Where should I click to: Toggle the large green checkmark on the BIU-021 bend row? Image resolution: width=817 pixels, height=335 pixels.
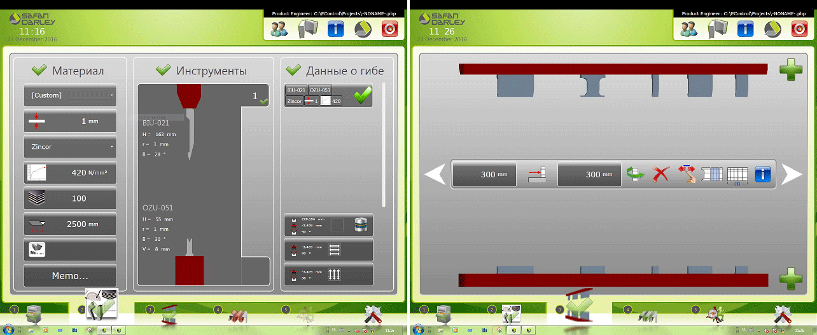363,96
